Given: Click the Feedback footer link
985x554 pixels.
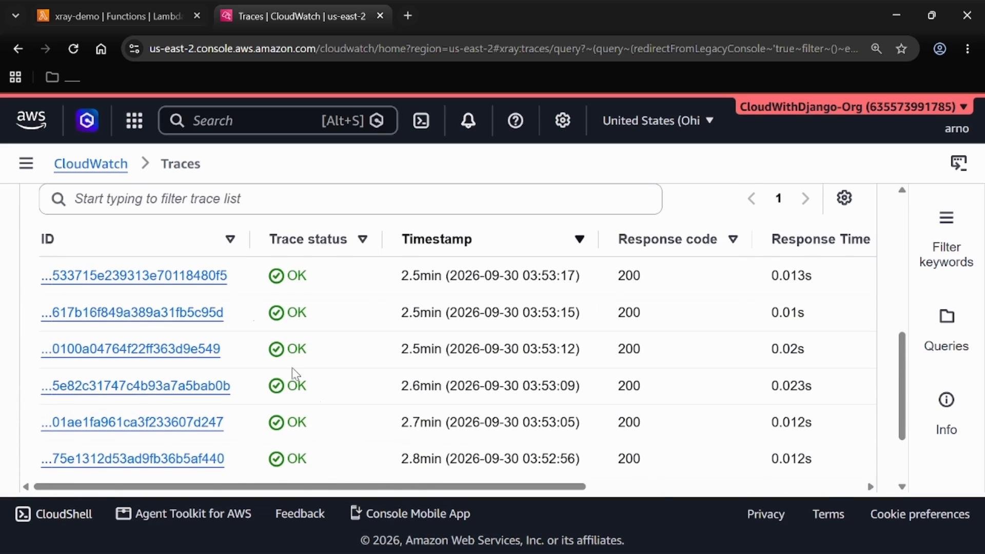Looking at the screenshot, I should [x=300, y=514].
